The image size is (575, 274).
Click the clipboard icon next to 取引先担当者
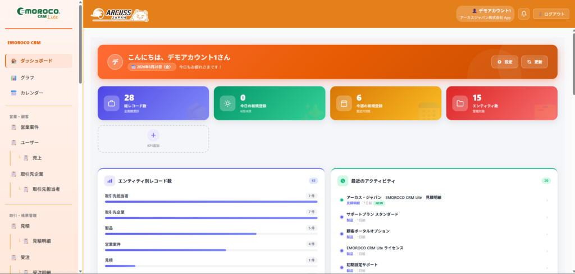(x=26, y=190)
